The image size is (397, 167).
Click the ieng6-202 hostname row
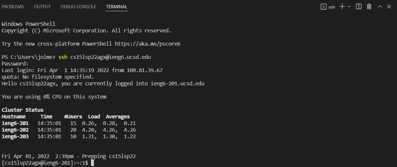15,130
